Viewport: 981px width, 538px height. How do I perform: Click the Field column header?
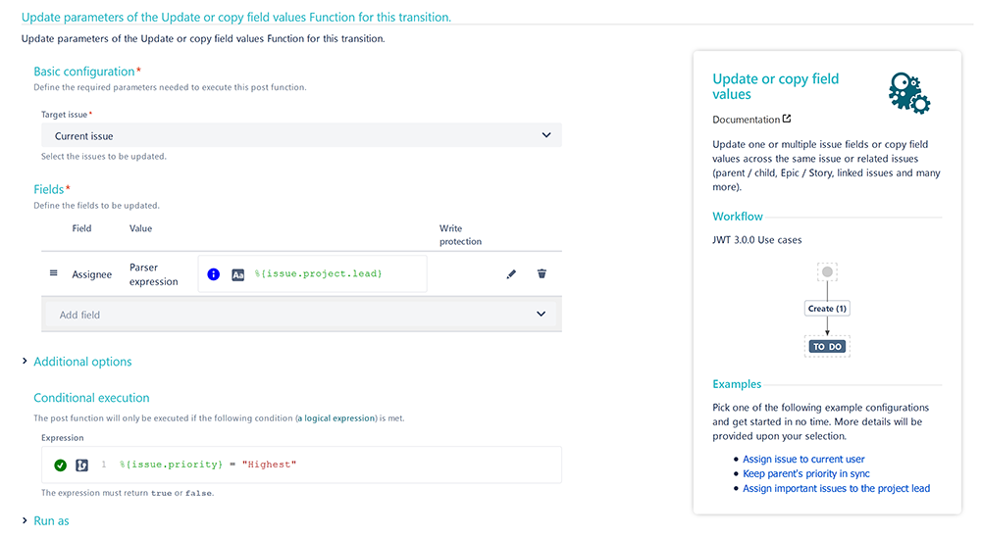[81, 228]
